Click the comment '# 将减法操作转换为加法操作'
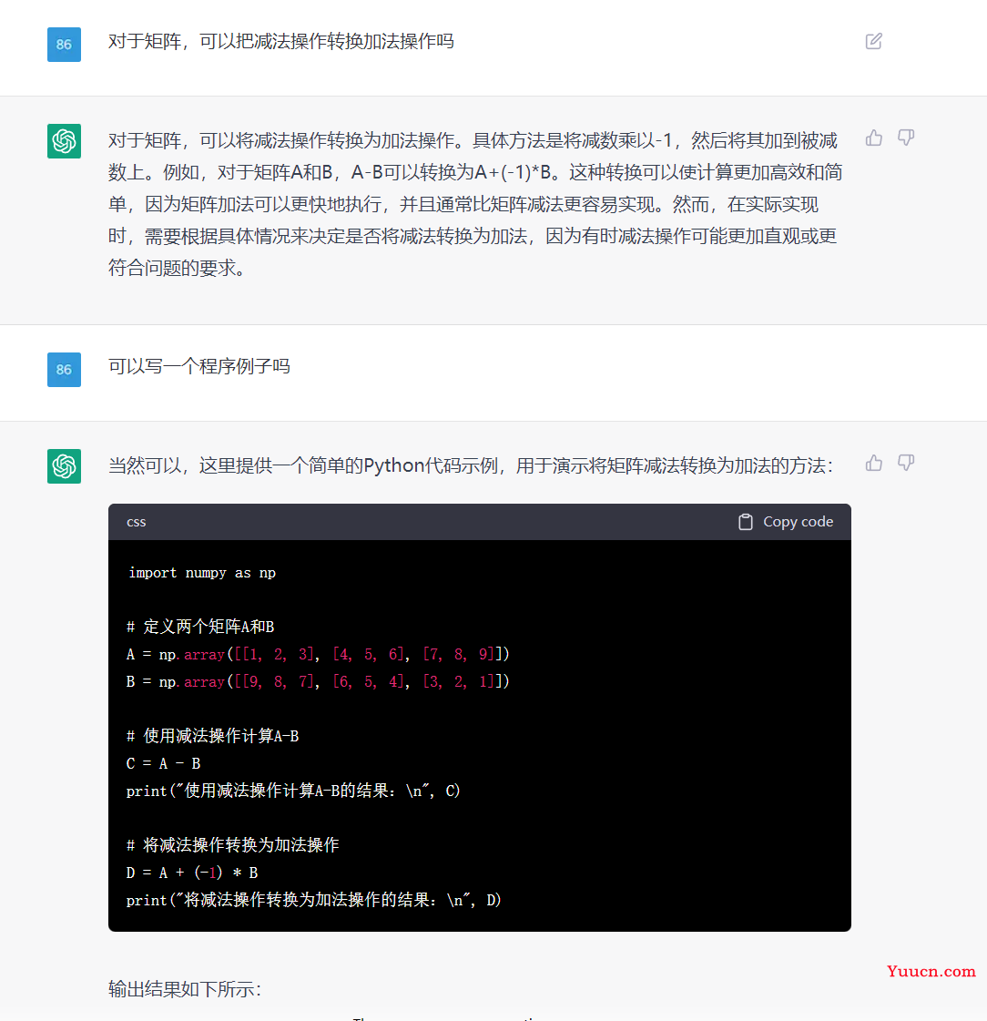The image size is (987, 1021). click(x=233, y=844)
